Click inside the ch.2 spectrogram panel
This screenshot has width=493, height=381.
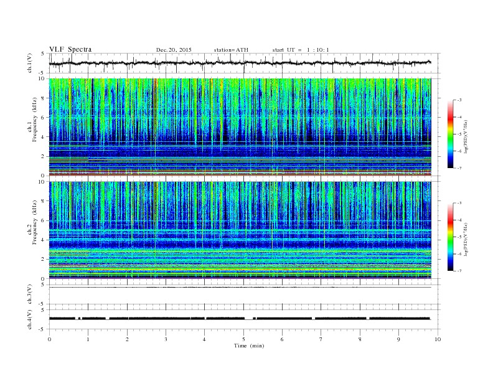[x=240, y=230]
